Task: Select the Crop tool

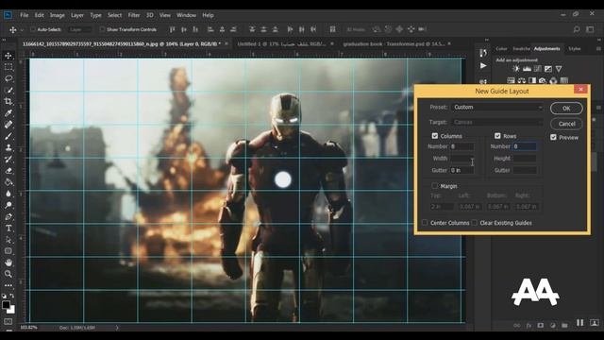Action: 8,101
